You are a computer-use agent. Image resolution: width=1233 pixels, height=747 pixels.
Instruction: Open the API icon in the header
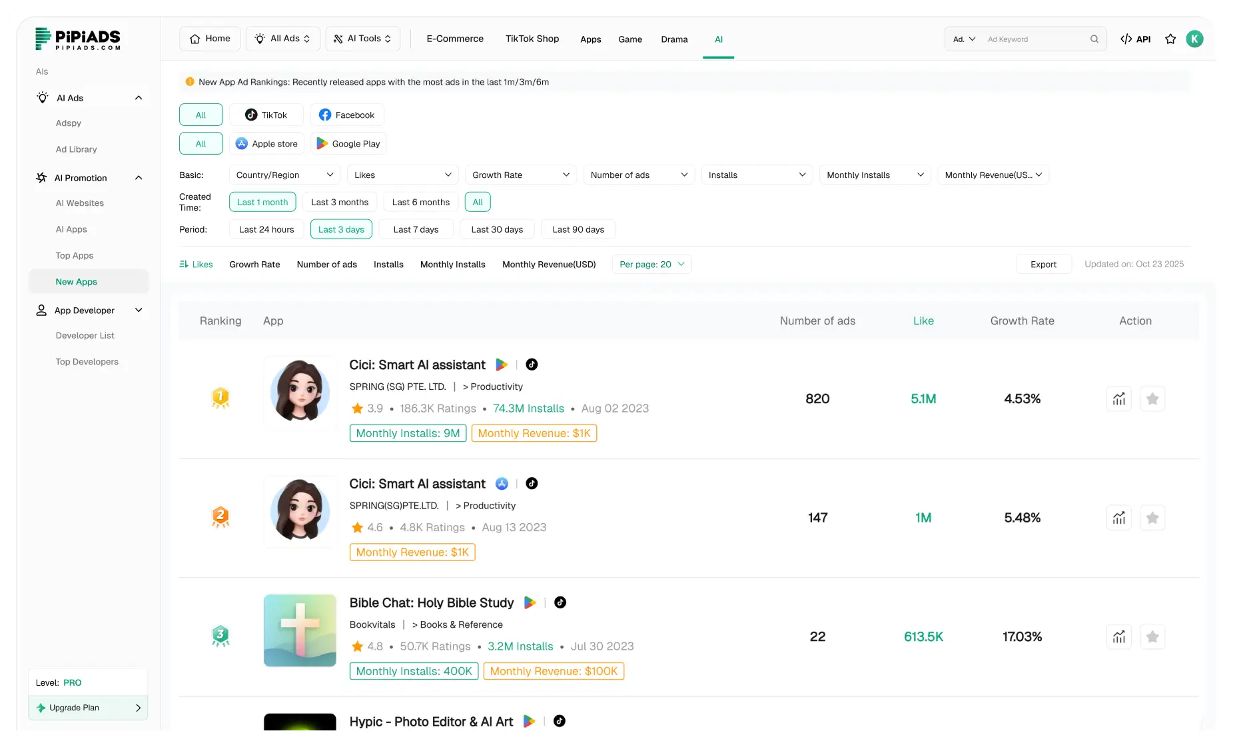1135,39
